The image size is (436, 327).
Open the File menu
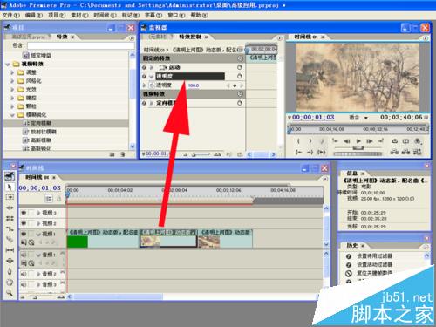(x=11, y=15)
